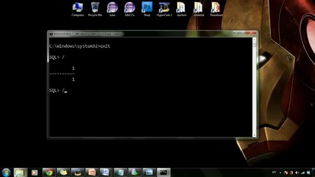The width and height of the screenshot is (315, 177).
Task: Open the picture viewer taskbar icon
Action: click(149, 173)
